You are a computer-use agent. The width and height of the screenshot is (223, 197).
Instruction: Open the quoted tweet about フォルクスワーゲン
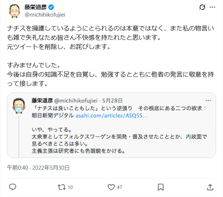pos(119,140)
